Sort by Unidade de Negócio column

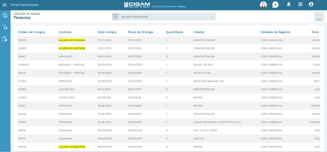[275, 32]
